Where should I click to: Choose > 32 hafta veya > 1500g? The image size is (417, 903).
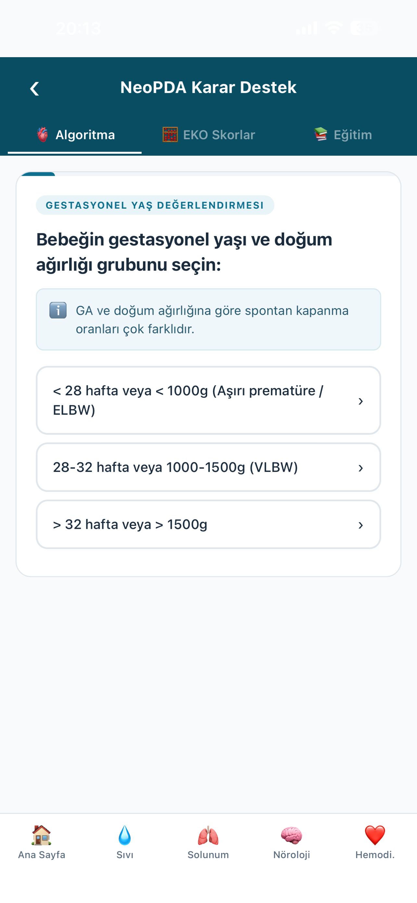(208, 524)
